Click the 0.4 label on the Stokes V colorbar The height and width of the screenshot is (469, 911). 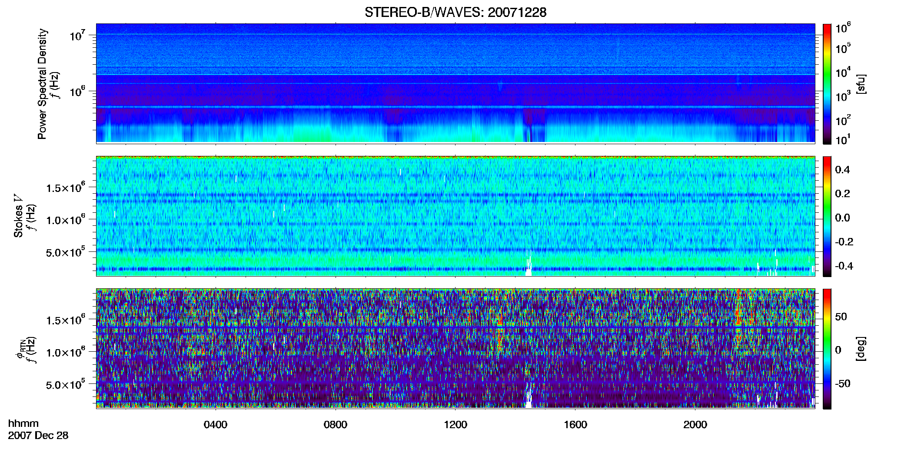click(x=842, y=170)
